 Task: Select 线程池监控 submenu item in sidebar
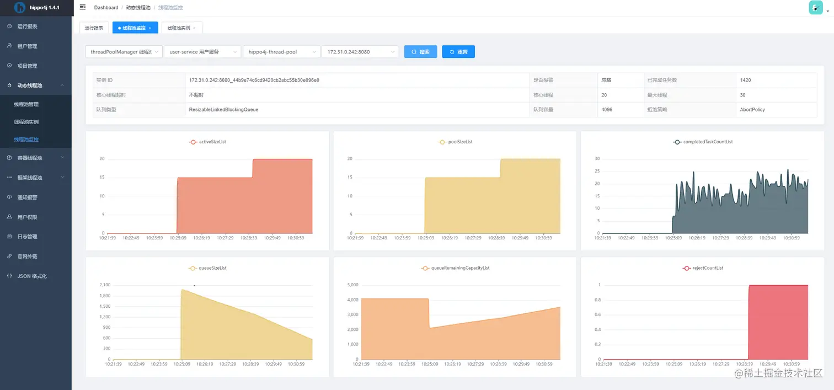(36, 140)
